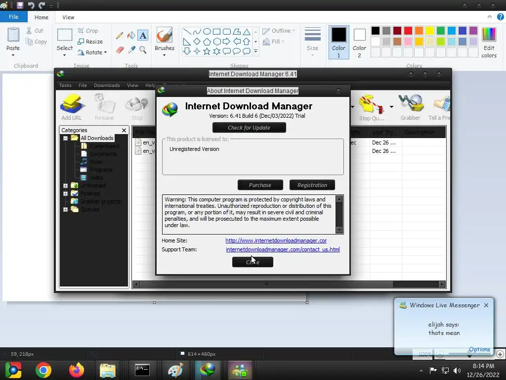Click the Redo arrow in quick access toolbar

[42, 5]
